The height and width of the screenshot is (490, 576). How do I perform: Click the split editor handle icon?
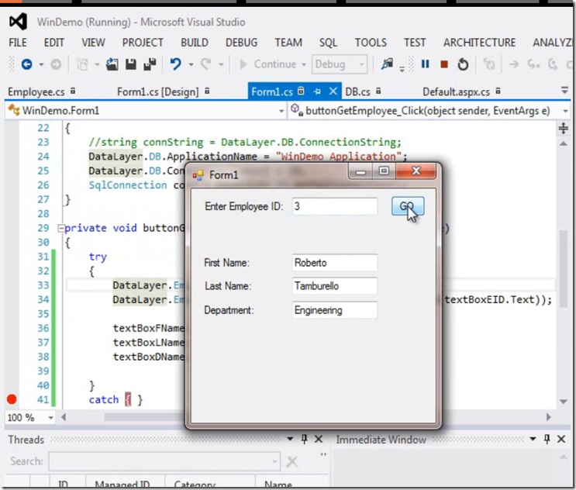(563, 129)
